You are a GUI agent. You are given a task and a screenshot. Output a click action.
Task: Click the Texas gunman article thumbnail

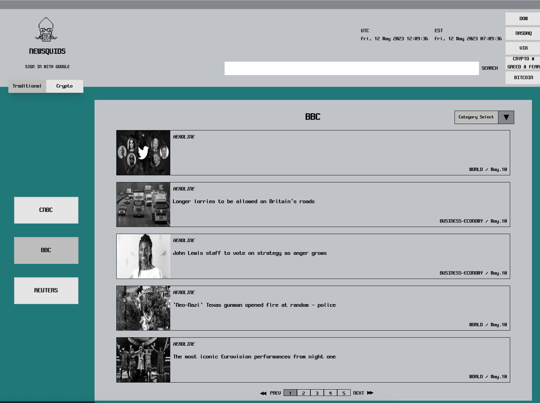143,308
